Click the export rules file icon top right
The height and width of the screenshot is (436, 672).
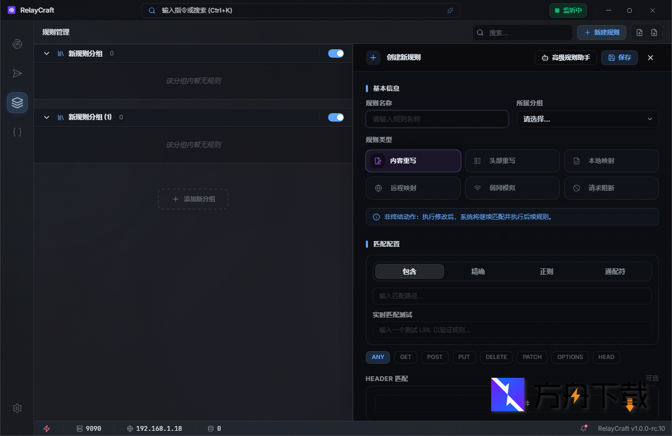click(654, 32)
